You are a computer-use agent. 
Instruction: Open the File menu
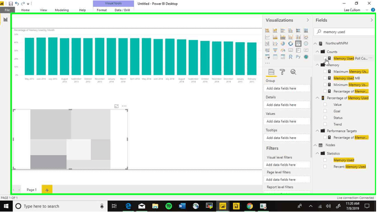click(x=7, y=10)
